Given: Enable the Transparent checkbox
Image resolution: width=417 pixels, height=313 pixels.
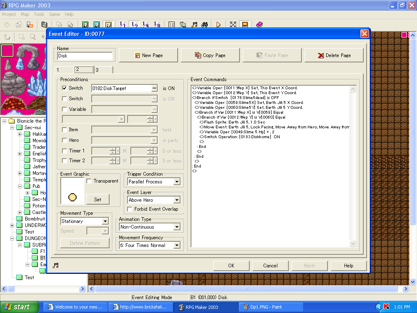Looking at the screenshot, I should [x=89, y=181].
